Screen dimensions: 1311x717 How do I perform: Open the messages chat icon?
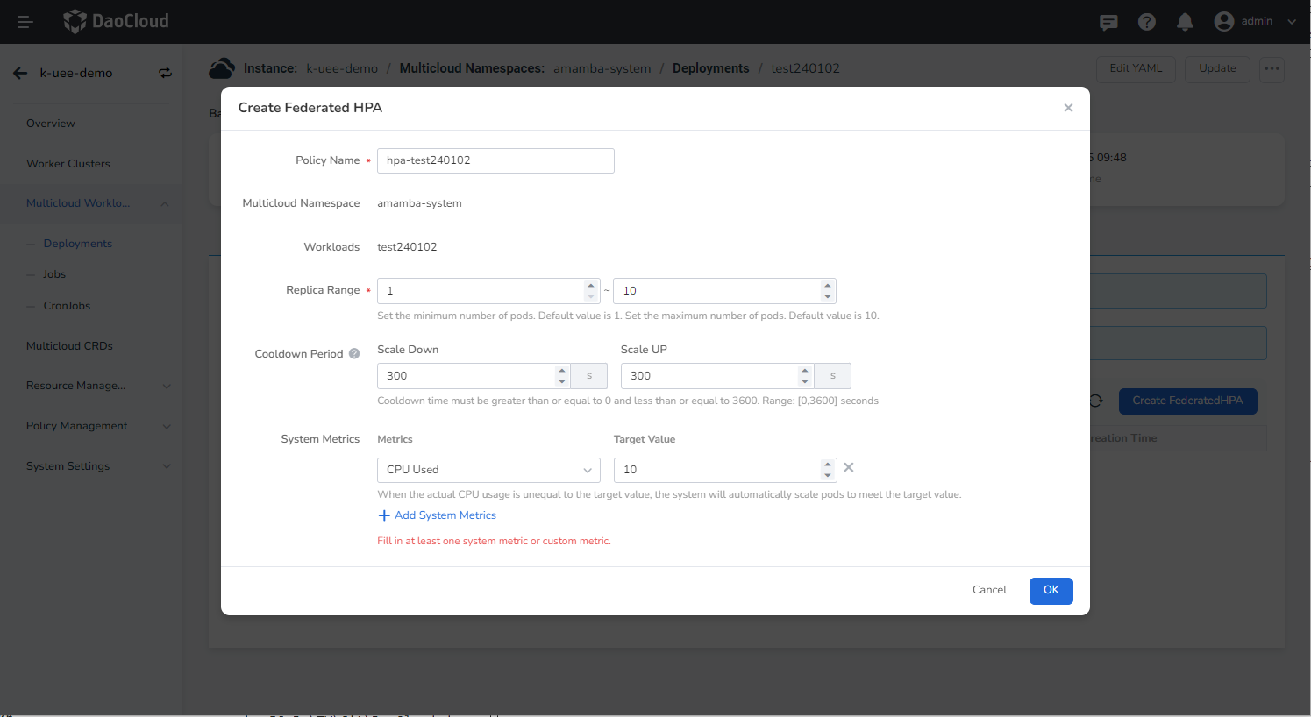(x=1108, y=22)
